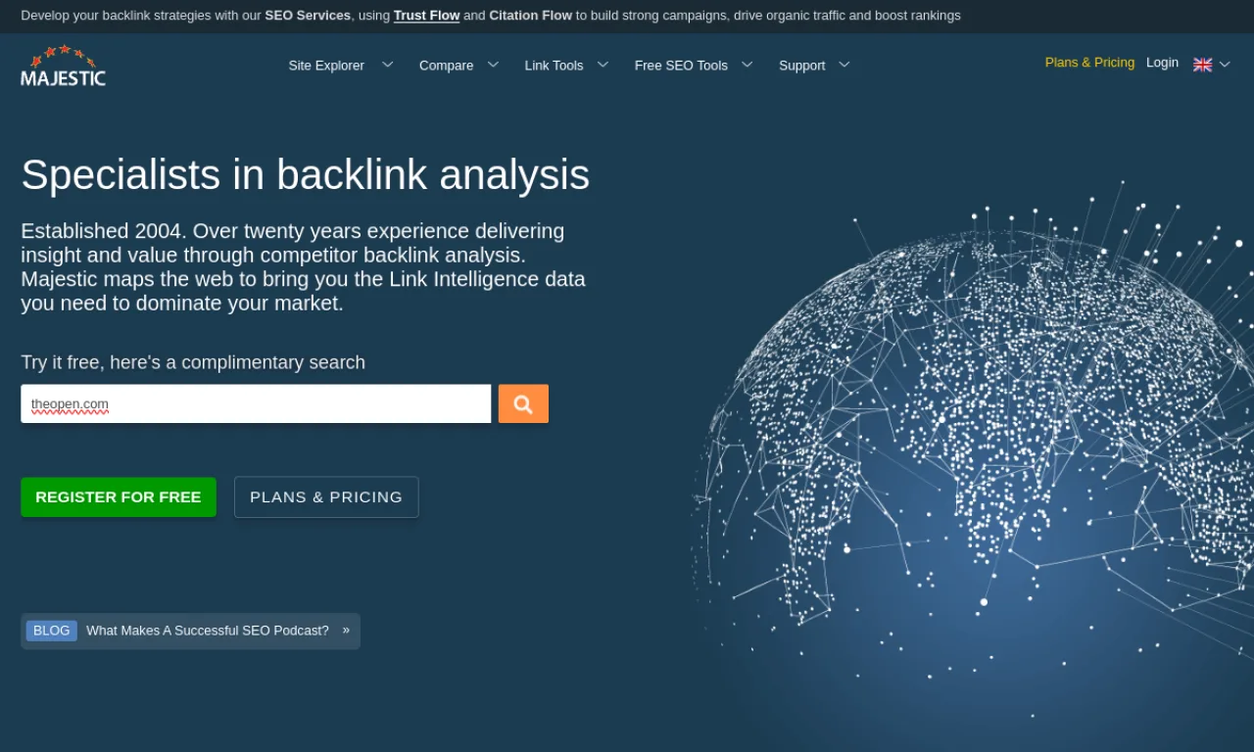Click the "Citation Flow" text in banner
This screenshot has height=752, width=1254.
click(x=530, y=16)
